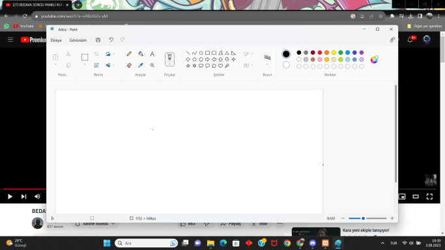Pick the red color swatch
The height and width of the screenshot is (250, 445).
(x=320, y=53)
